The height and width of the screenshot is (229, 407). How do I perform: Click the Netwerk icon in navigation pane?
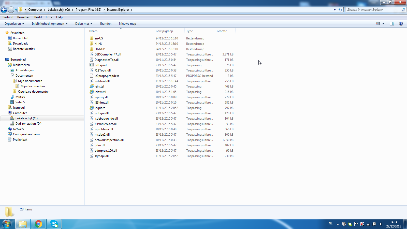pyautogui.click(x=10, y=129)
